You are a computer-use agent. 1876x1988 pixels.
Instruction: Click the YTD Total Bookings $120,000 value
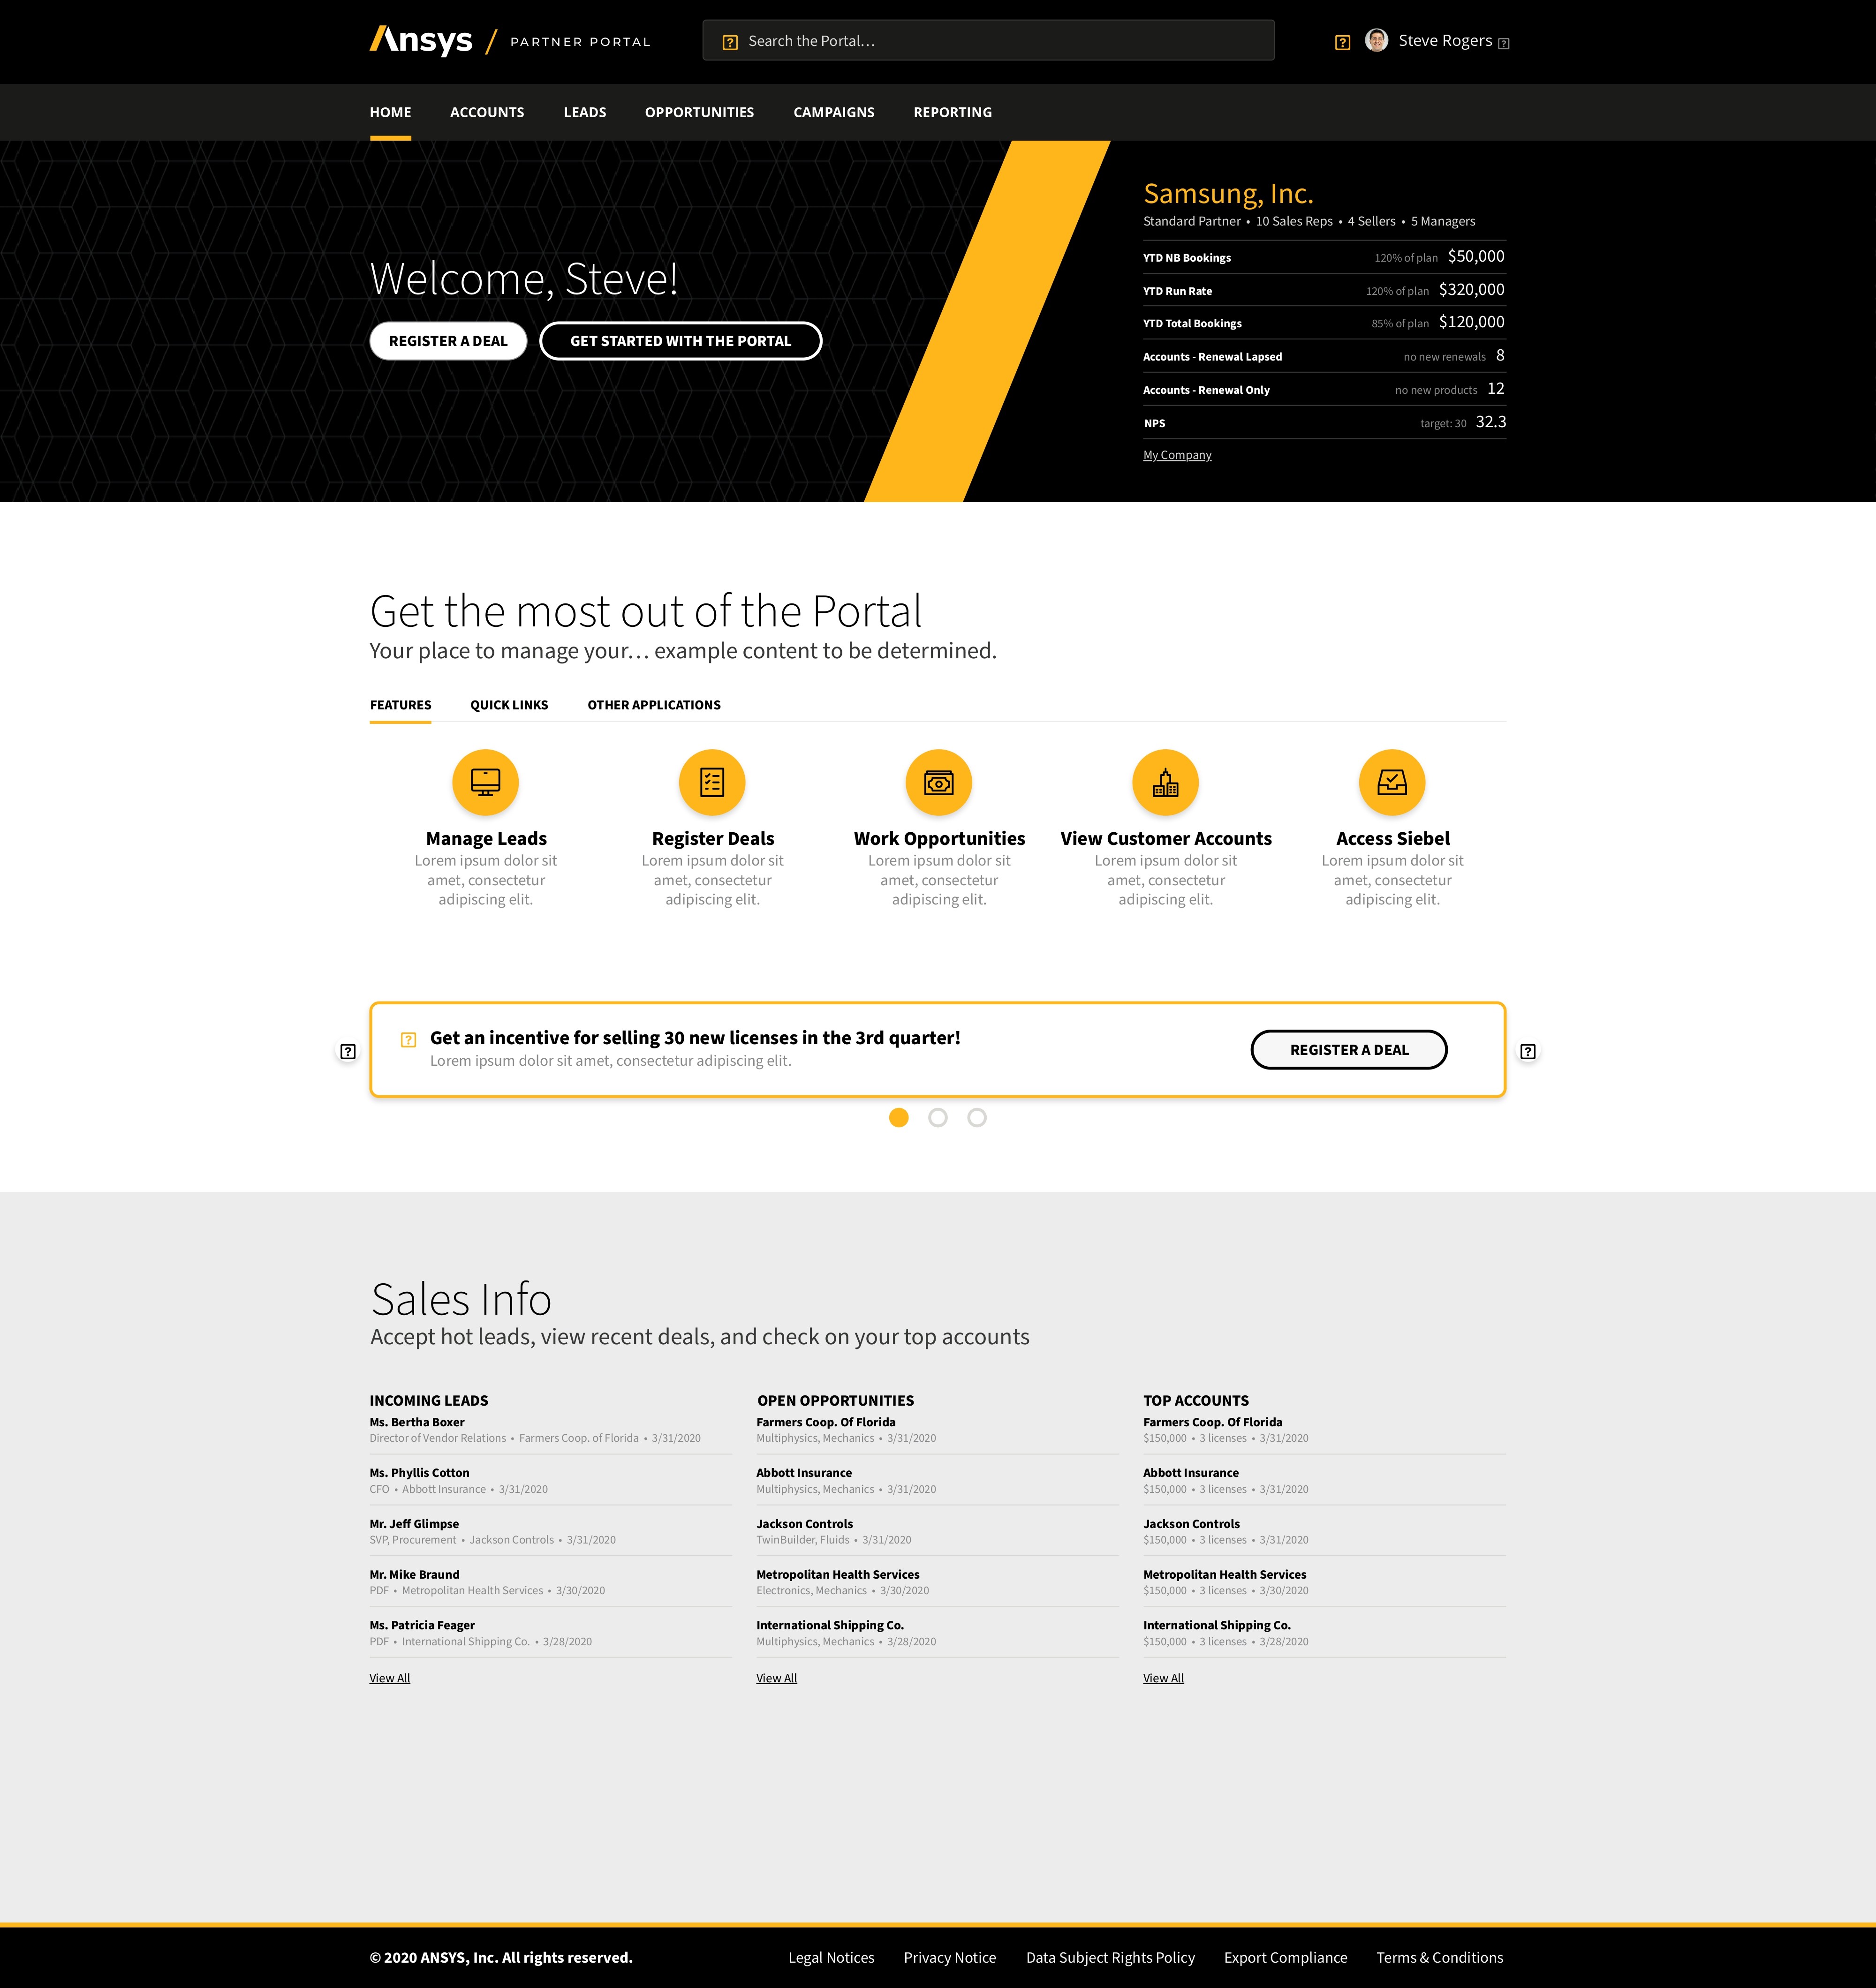[x=1472, y=322]
